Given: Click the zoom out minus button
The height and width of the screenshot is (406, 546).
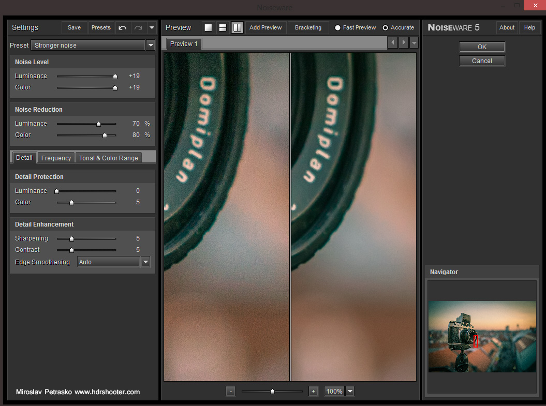Looking at the screenshot, I should 231,391.
